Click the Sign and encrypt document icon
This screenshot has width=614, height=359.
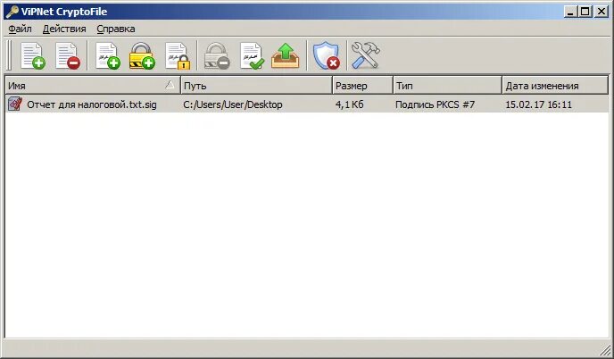coord(178,55)
